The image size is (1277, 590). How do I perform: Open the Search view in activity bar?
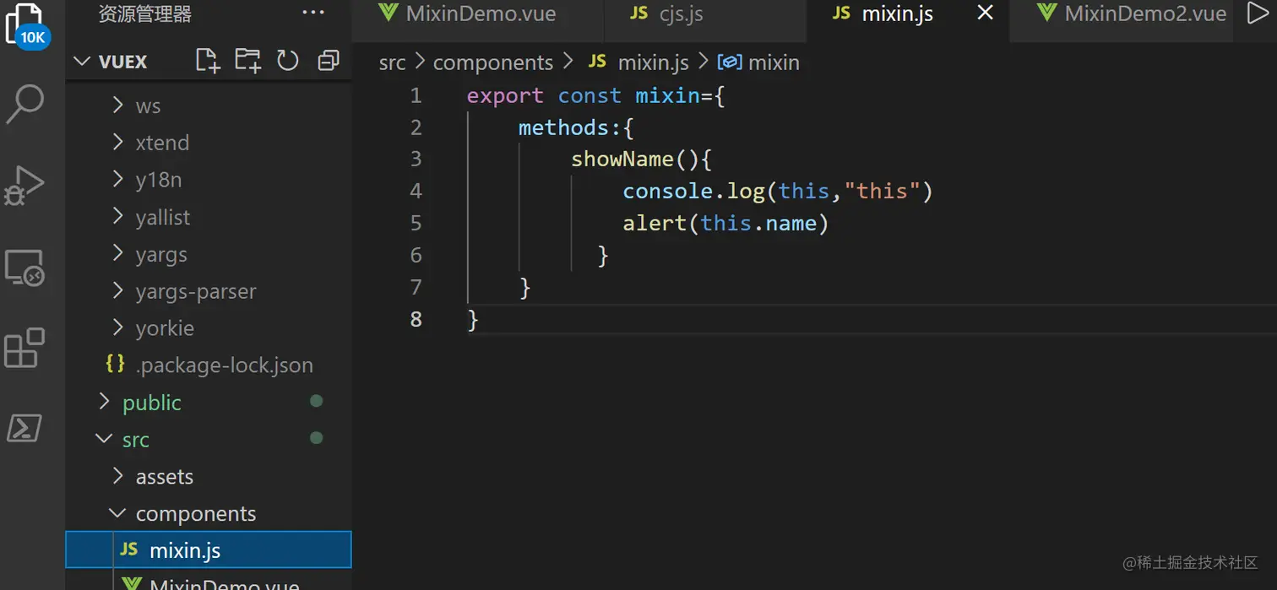[25, 103]
